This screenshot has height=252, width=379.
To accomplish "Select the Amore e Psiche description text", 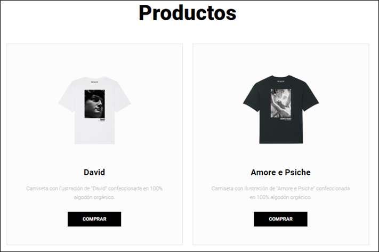I will [x=280, y=193].
